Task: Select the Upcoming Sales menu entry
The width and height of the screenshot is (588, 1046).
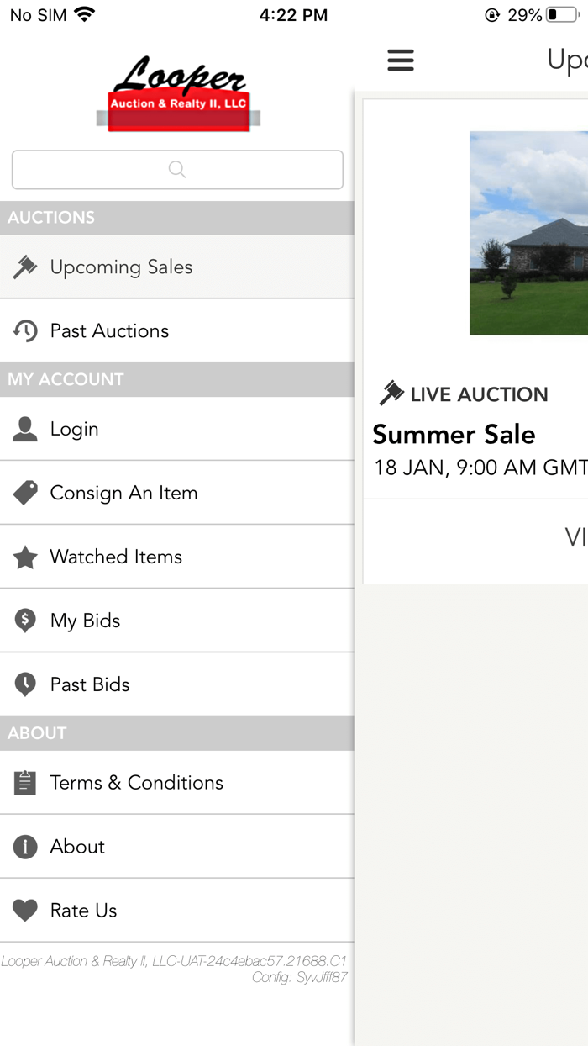Action: pyautogui.click(x=122, y=267)
